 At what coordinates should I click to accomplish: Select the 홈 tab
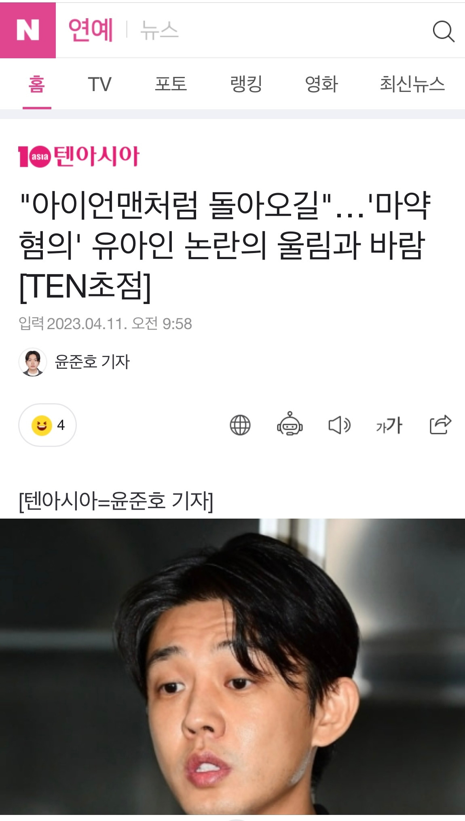(x=37, y=85)
